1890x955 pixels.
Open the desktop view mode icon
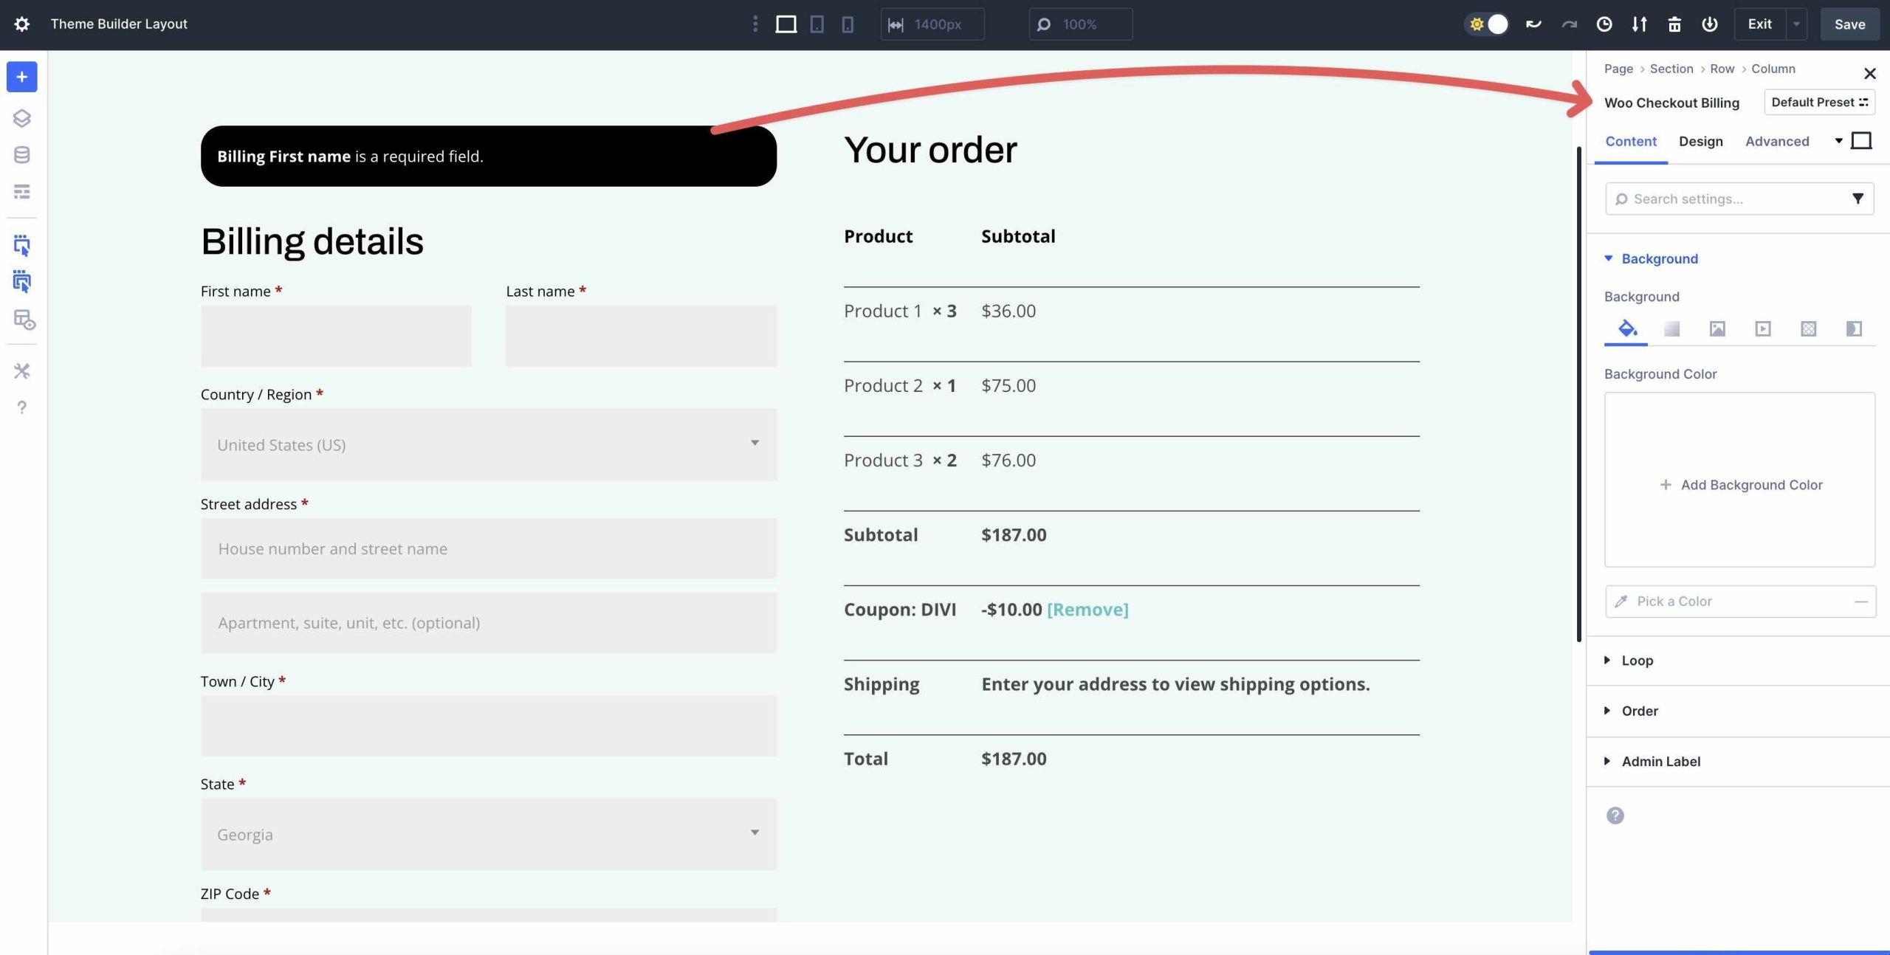point(786,24)
